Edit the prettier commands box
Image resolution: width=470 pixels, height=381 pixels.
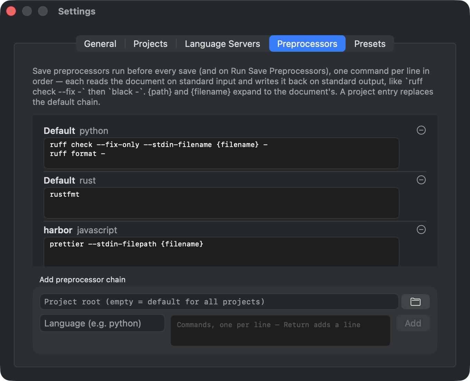[222, 252]
